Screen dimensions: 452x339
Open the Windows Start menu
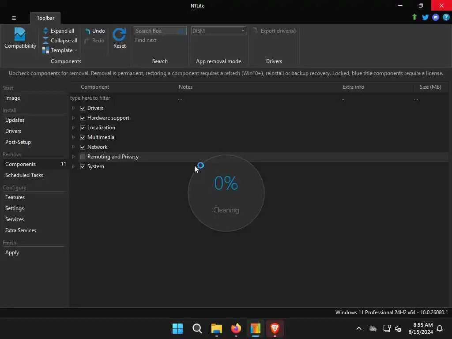coord(177,328)
